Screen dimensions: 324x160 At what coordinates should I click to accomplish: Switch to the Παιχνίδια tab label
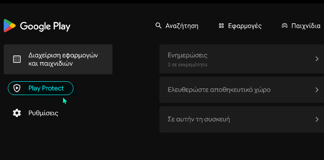(306, 26)
